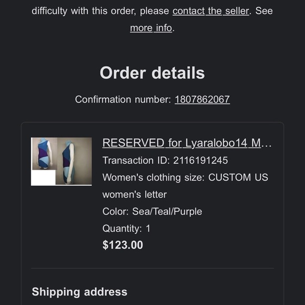Image resolution: width=305 pixels, height=305 pixels.
Task: Click the Transaction ID 2116191245 text
Action: (165, 160)
